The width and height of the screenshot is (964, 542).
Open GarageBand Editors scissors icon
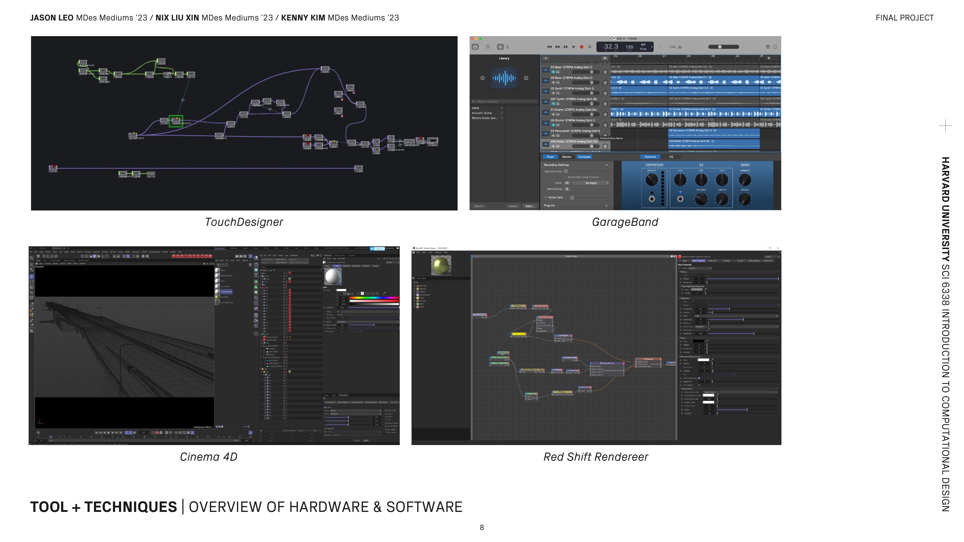click(x=508, y=47)
